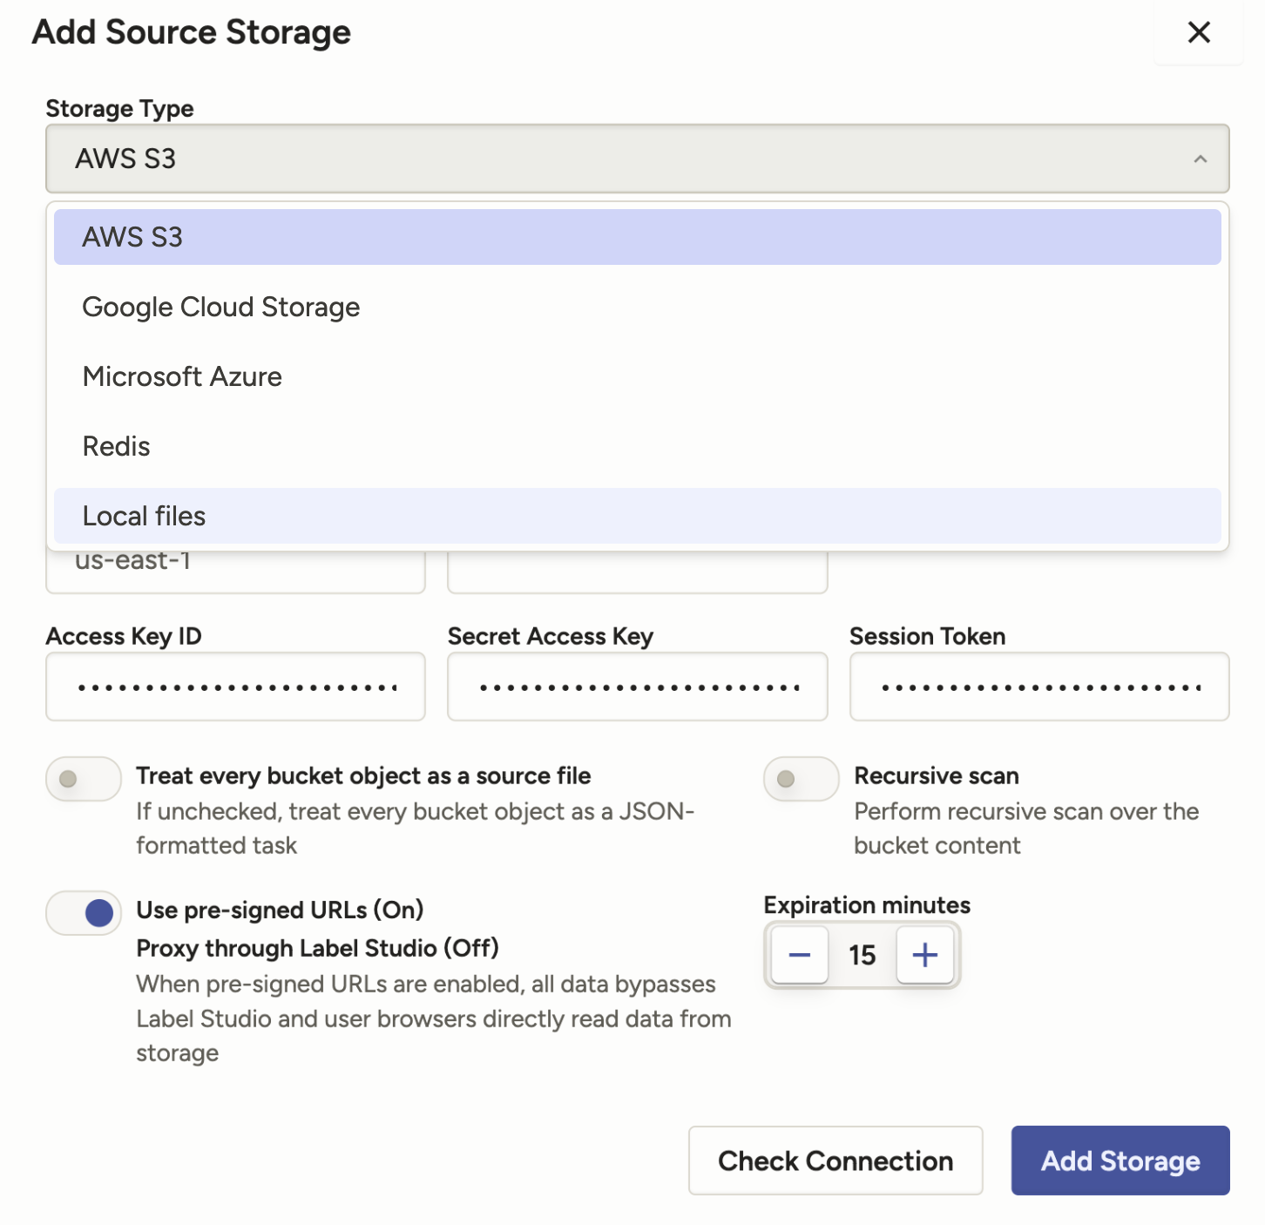This screenshot has height=1225, width=1265.
Task: Close the Add Source Storage dialog
Action: tap(1199, 32)
